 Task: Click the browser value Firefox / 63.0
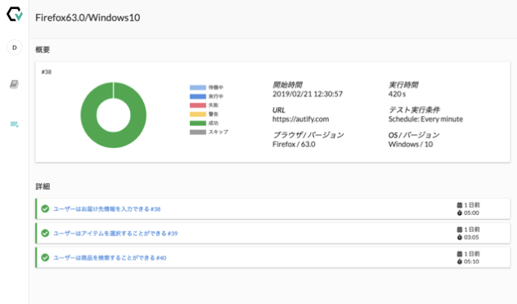(x=294, y=145)
